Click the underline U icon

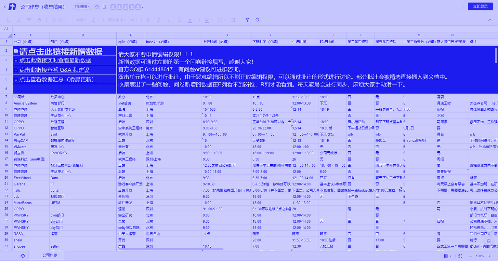169,20
